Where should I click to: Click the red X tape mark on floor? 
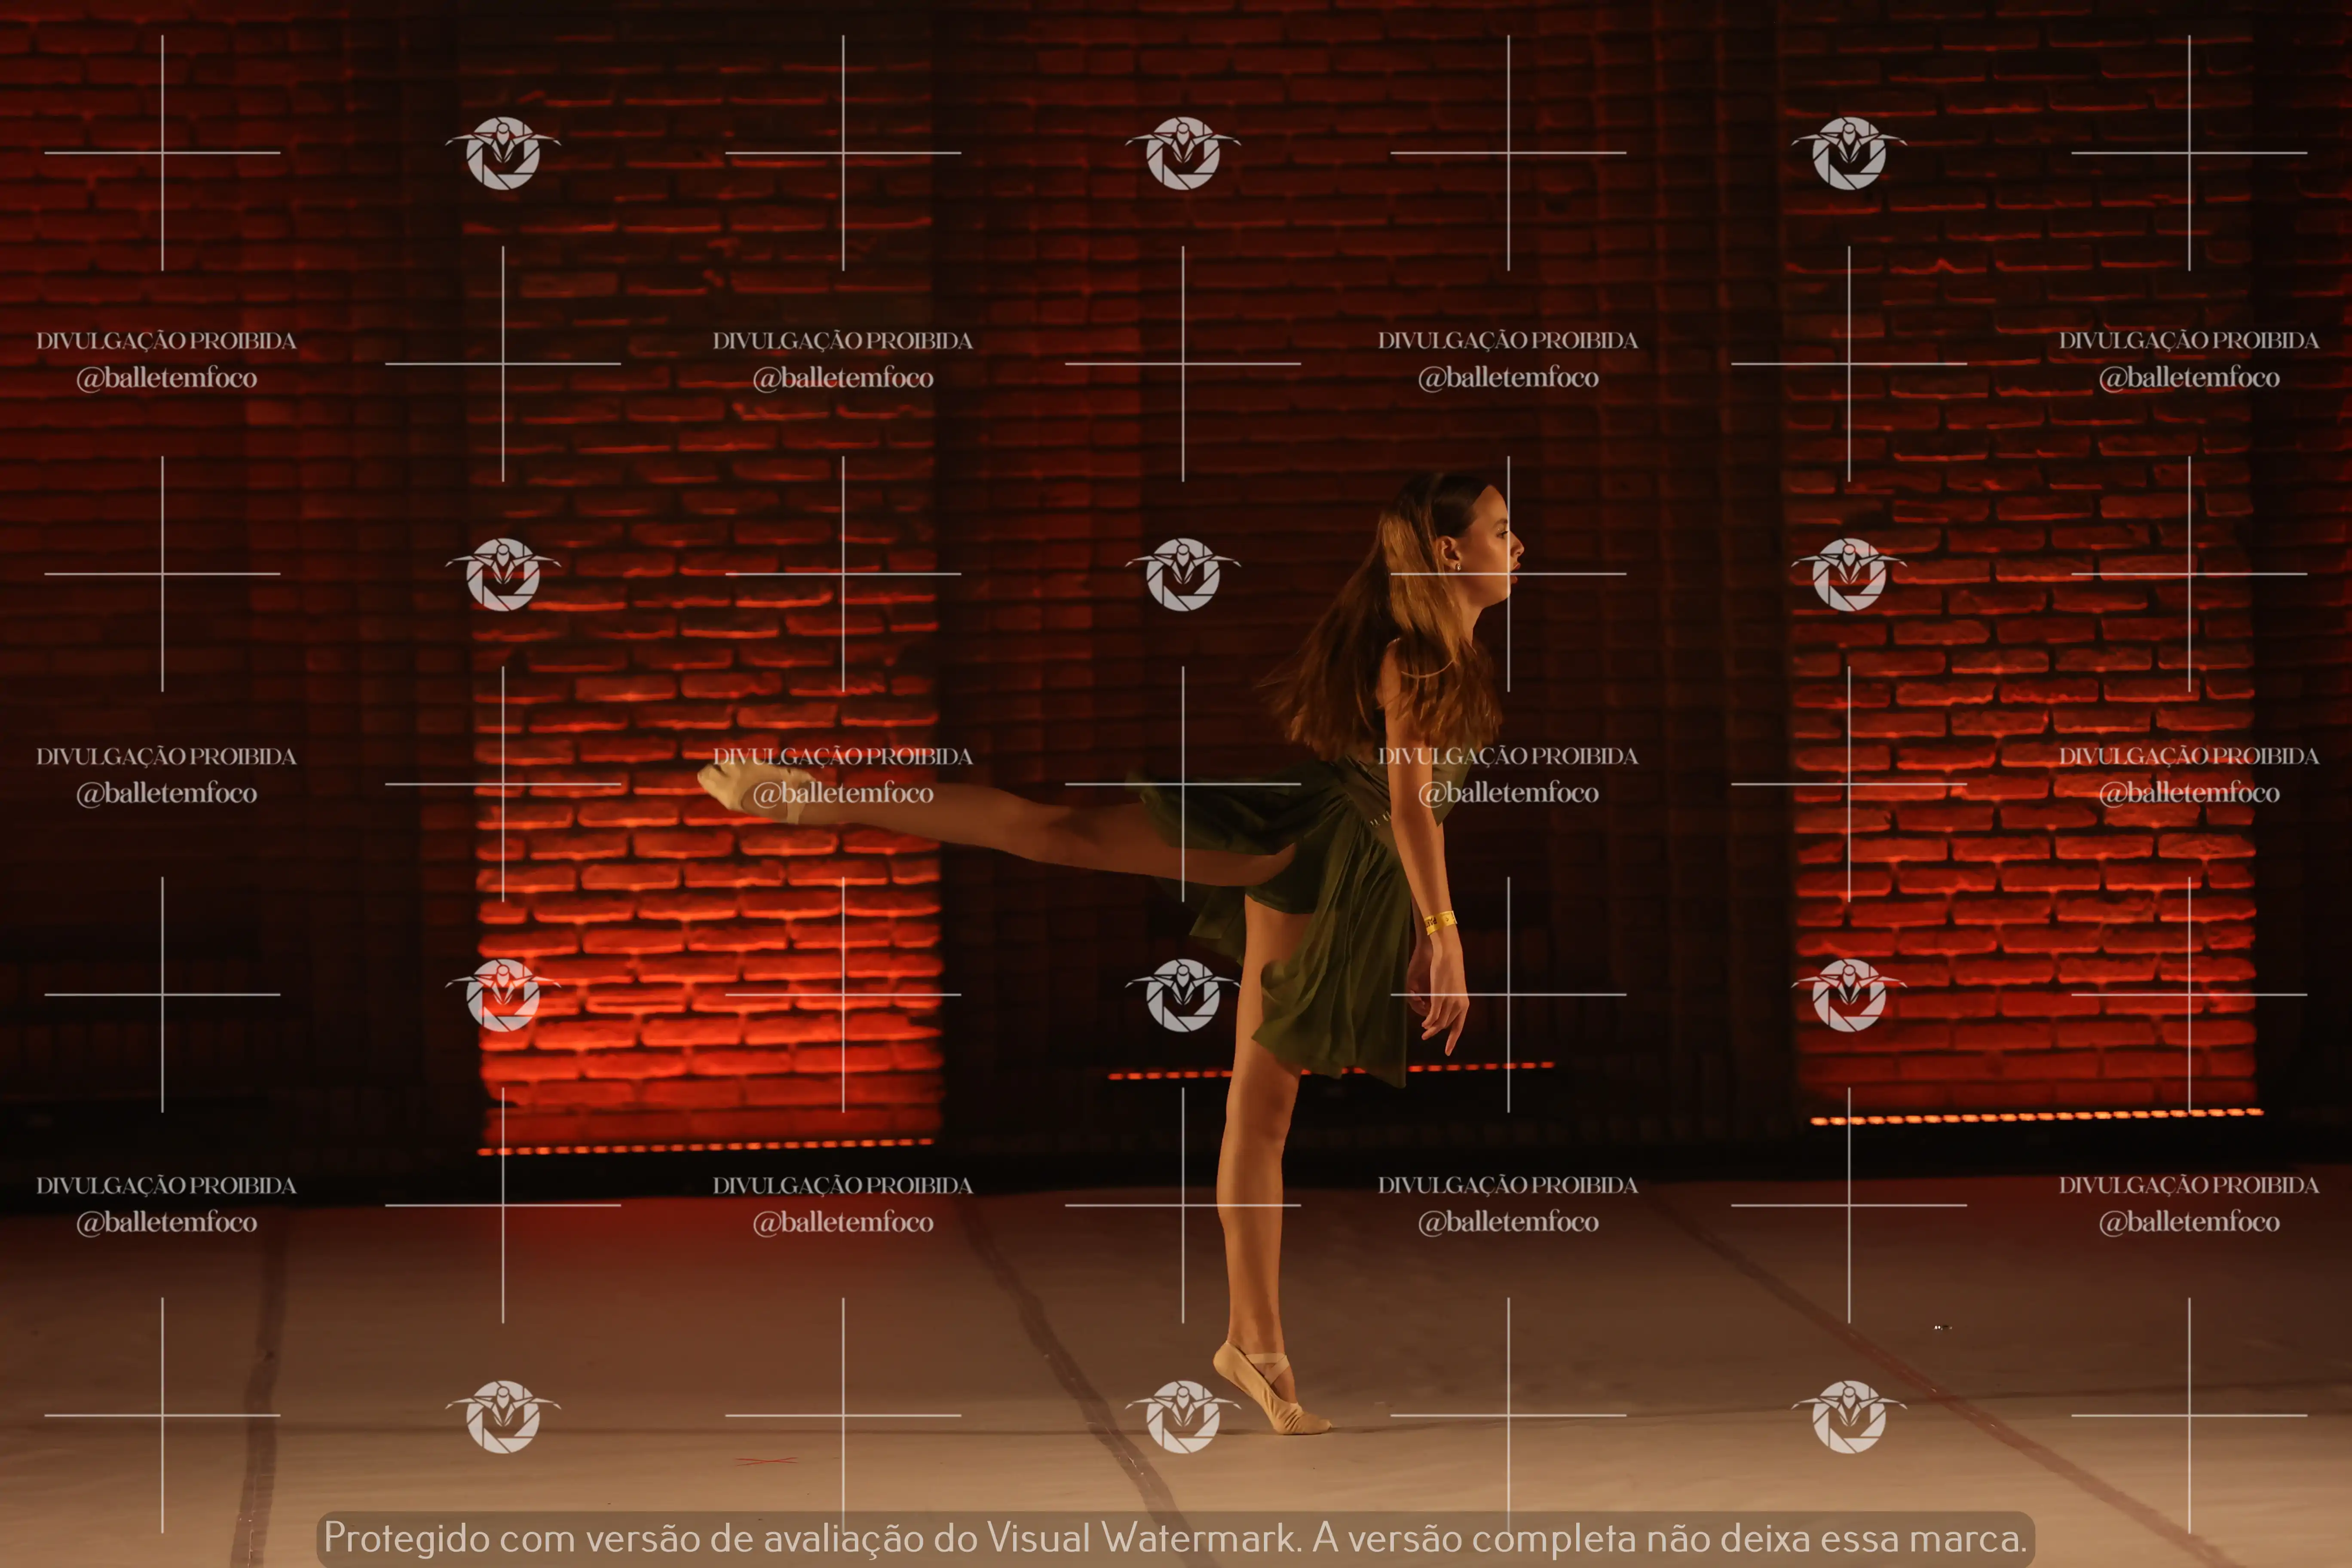coord(766,1461)
